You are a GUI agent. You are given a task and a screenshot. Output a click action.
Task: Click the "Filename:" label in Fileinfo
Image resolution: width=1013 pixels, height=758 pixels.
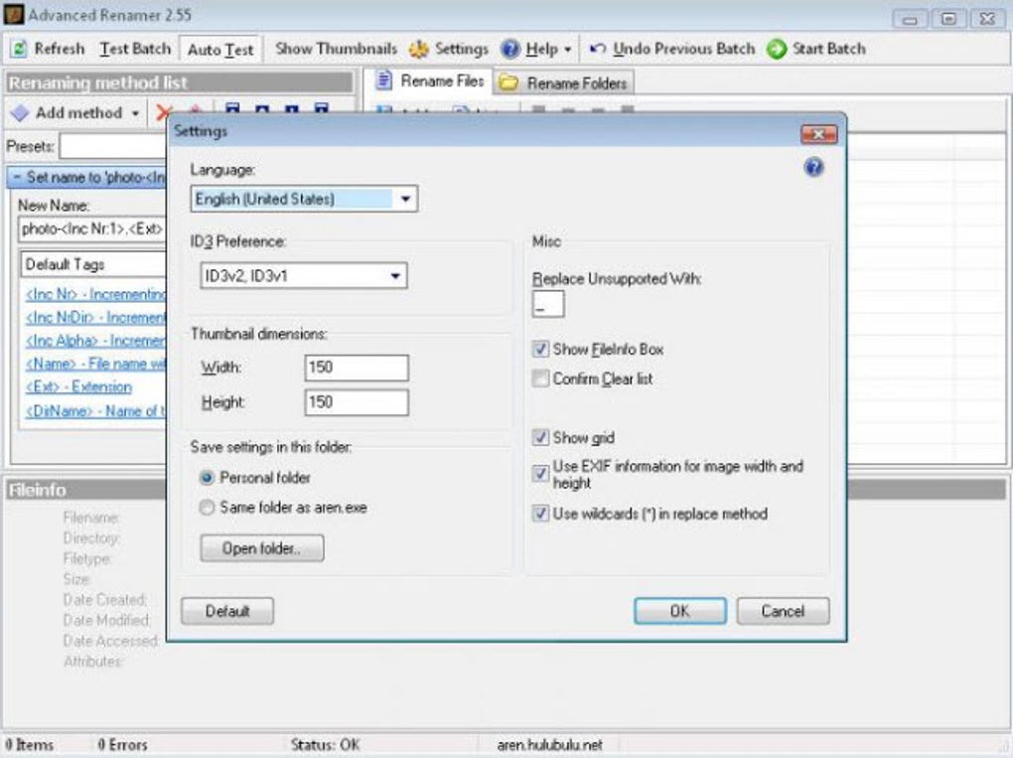pyautogui.click(x=91, y=517)
